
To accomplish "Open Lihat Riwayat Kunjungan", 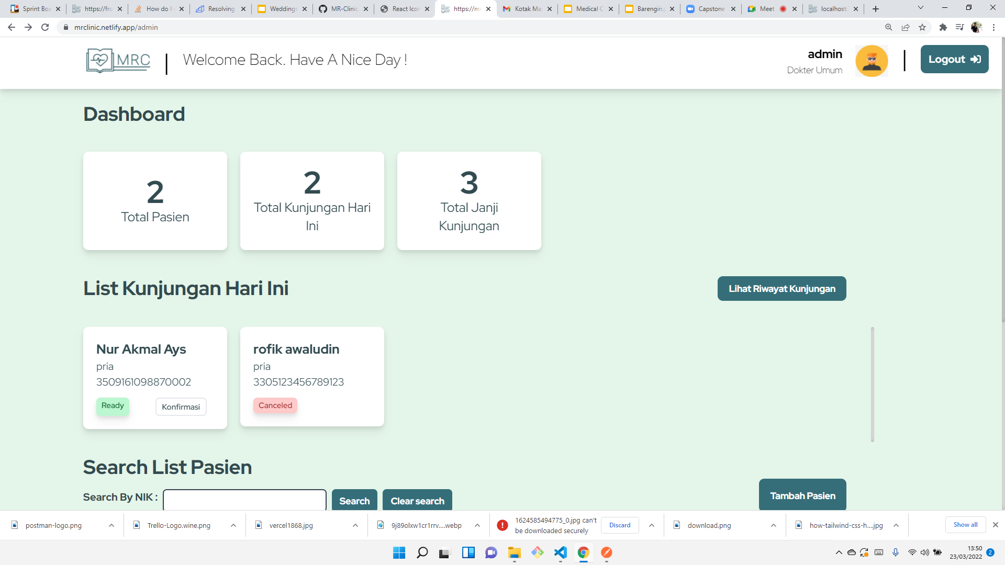I will [x=781, y=289].
